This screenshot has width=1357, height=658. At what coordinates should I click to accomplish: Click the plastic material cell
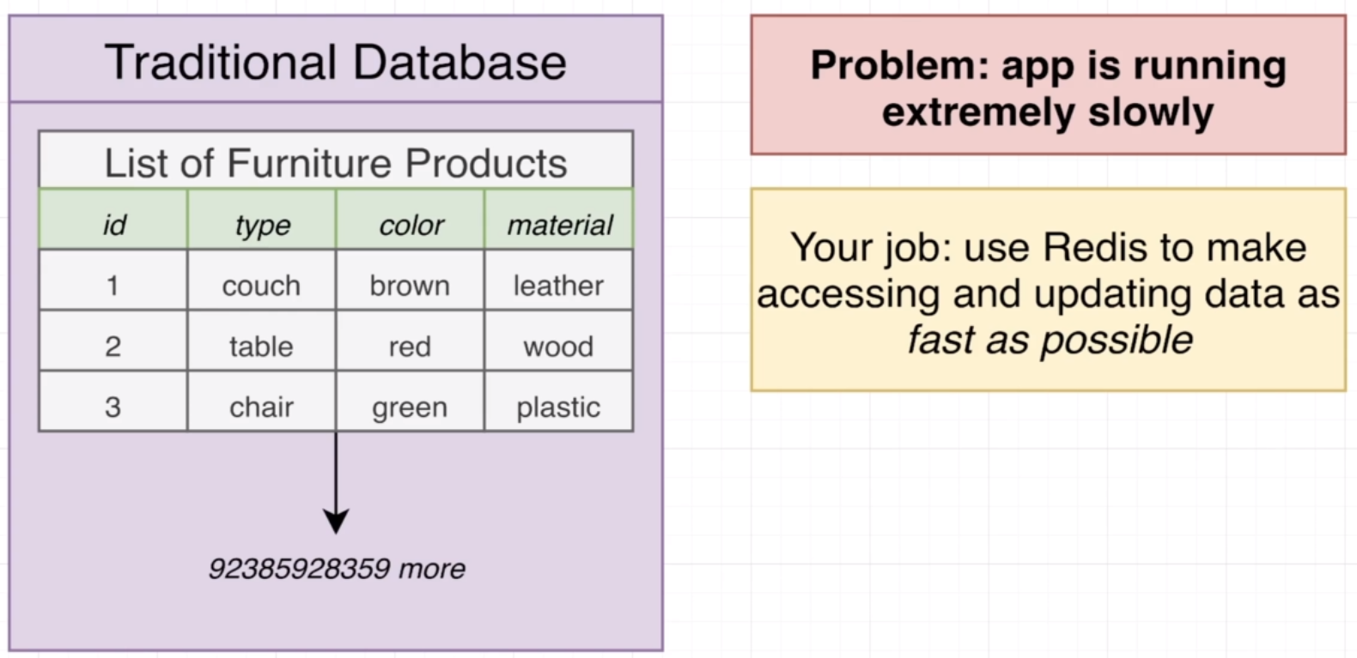(x=558, y=407)
